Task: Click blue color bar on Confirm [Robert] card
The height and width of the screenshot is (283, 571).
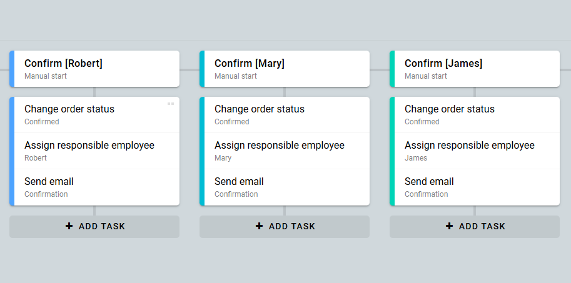Action: tap(12, 69)
